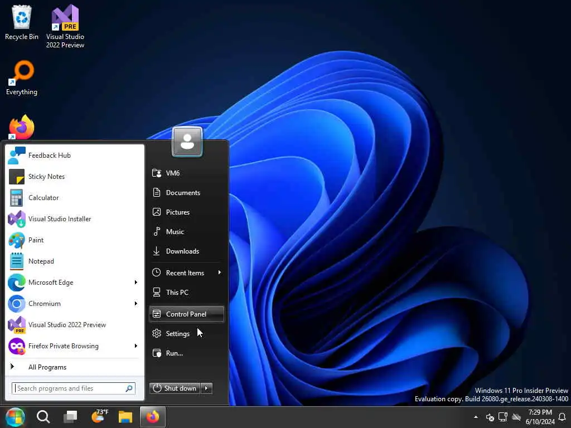Open Recycle Bin desktop icon

(x=22, y=22)
